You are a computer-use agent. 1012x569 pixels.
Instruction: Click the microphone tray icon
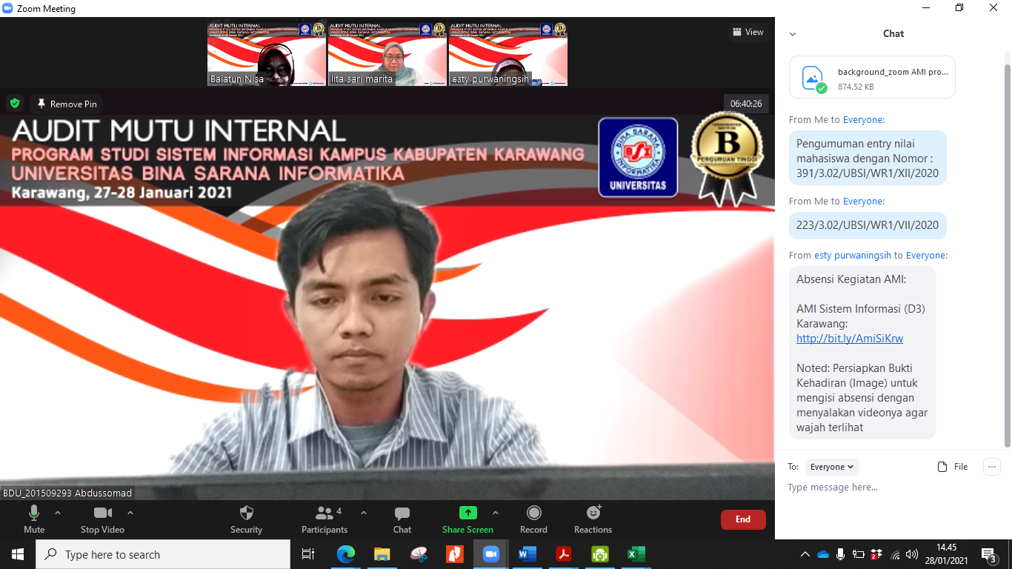click(x=841, y=554)
